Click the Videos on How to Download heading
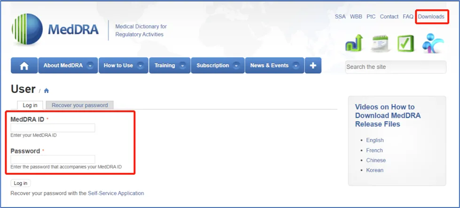The height and width of the screenshot is (208, 460). pos(388,116)
